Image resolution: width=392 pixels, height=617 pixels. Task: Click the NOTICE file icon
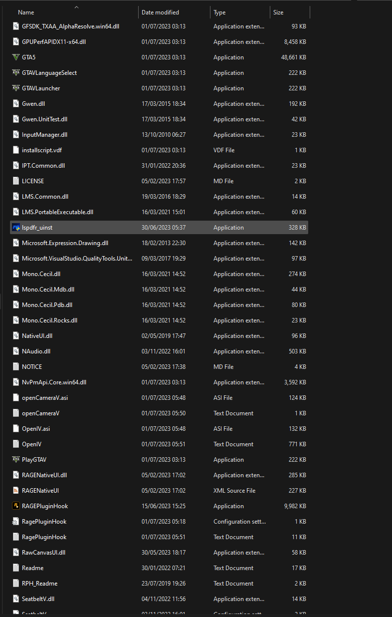click(x=16, y=367)
